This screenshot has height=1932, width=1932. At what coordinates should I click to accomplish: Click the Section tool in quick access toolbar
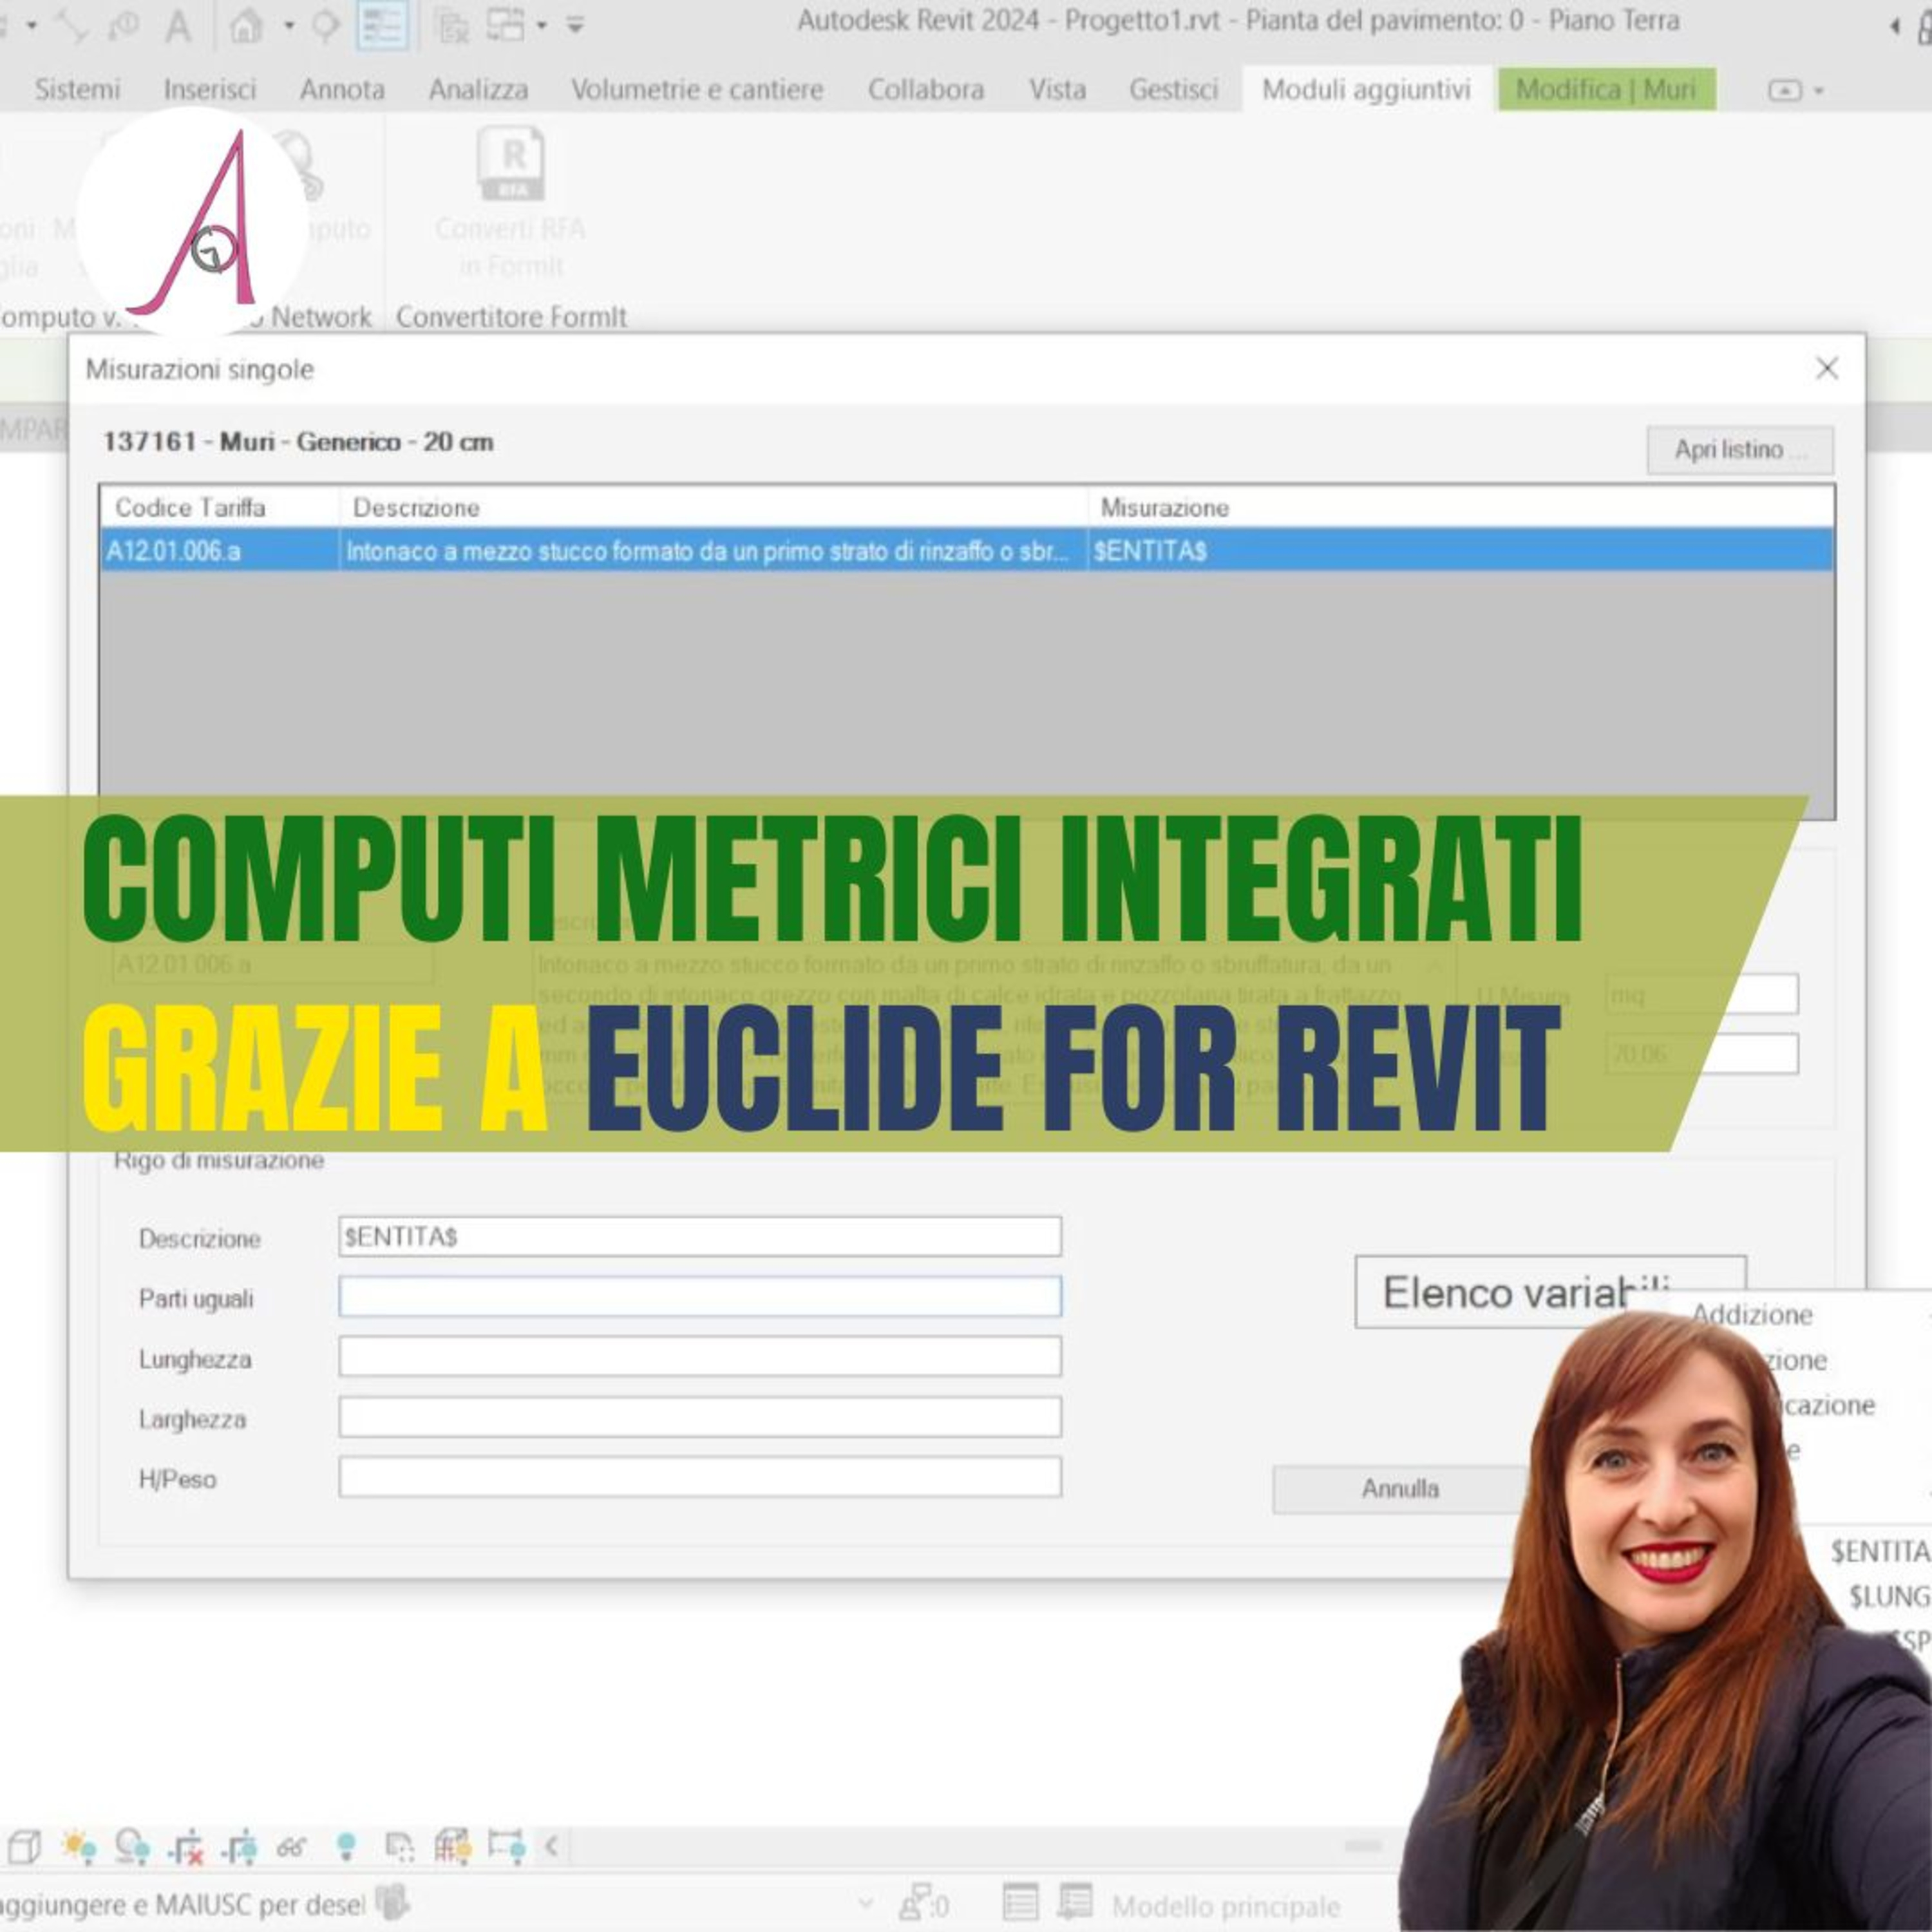pos(326,25)
